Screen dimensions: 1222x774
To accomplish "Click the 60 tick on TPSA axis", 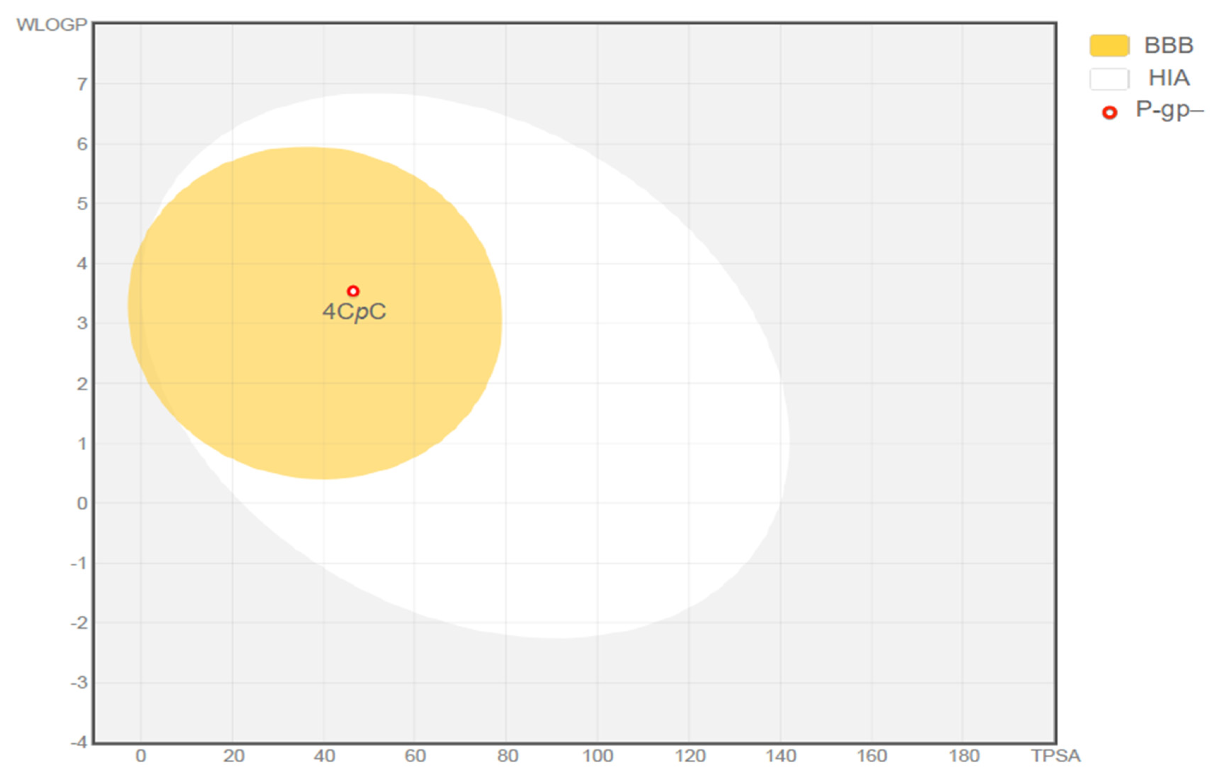I will point(415,756).
